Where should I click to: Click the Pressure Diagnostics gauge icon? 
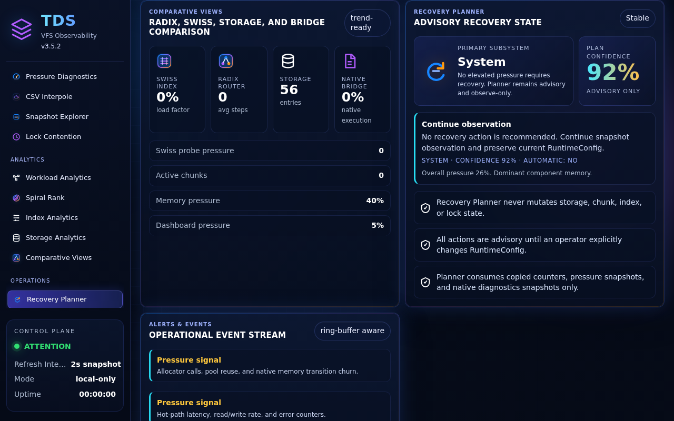tap(16, 76)
